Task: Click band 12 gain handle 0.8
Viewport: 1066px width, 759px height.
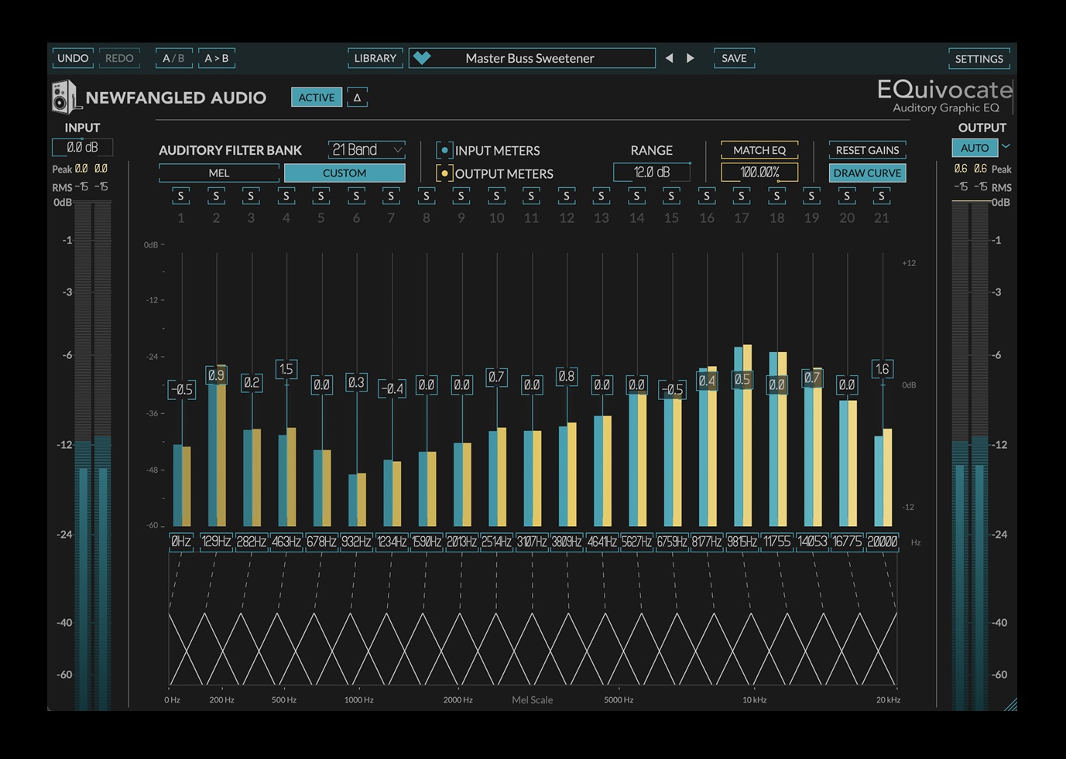Action: [567, 377]
